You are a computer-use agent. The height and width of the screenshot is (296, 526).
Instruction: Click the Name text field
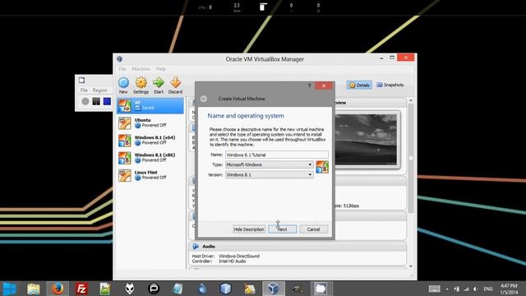(x=277, y=155)
